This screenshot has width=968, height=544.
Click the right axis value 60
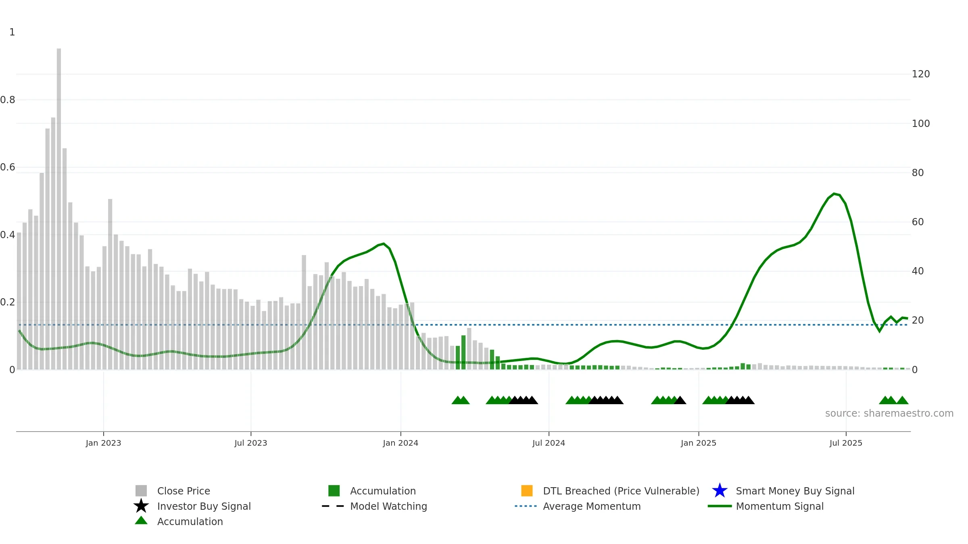tap(918, 222)
